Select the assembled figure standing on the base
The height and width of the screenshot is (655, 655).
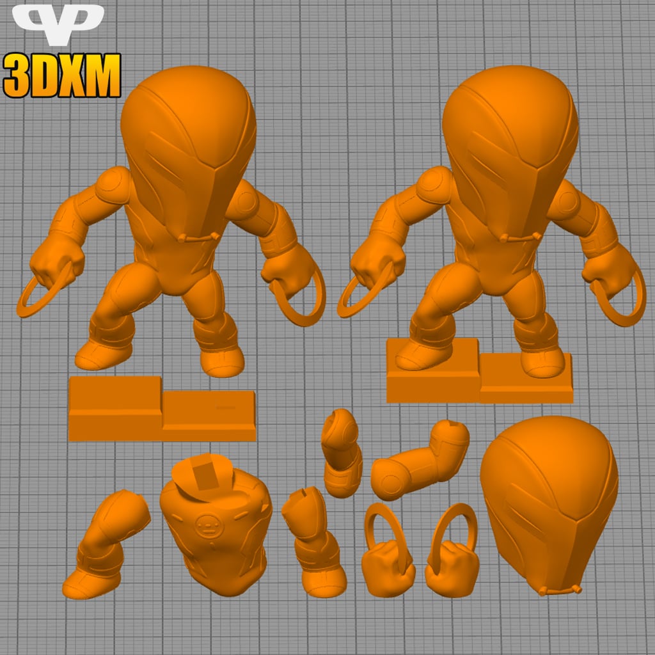(492, 234)
